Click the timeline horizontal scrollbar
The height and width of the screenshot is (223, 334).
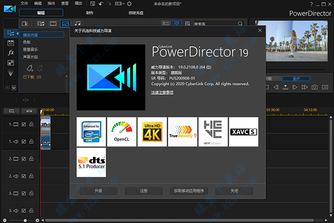click(179, 220)
